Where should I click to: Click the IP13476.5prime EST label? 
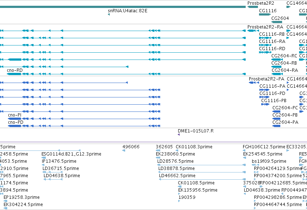59,161
